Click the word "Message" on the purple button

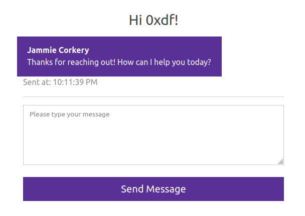pos(166,189)
